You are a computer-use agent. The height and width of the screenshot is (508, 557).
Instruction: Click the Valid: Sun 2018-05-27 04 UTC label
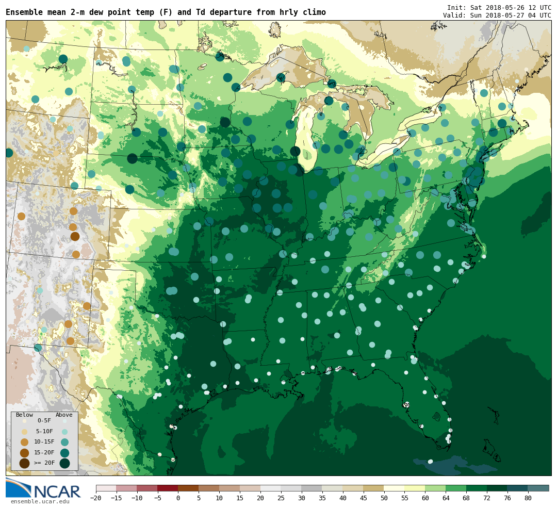tap(497, 15)
